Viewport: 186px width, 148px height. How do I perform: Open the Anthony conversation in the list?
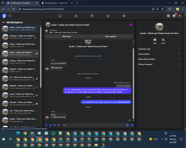[x=20, y=37]
